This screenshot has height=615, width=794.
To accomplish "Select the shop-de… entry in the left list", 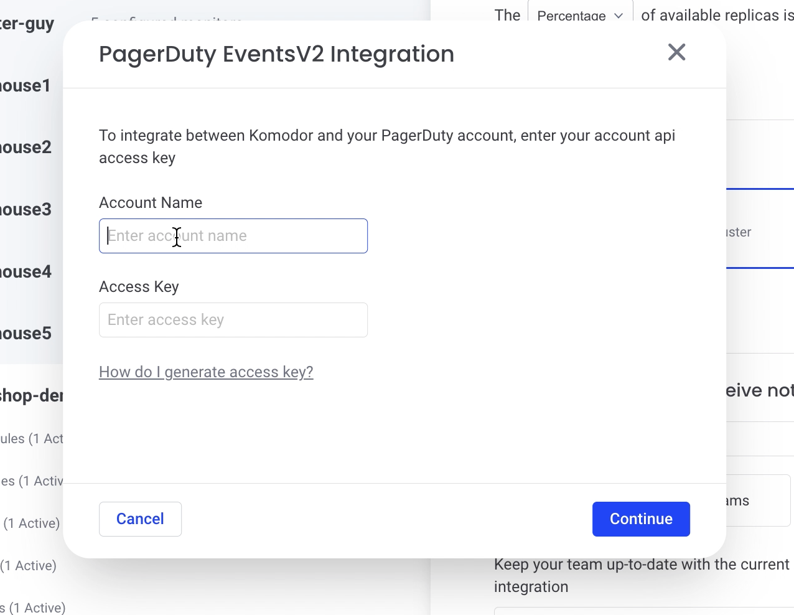I will (x=32, y=396).
